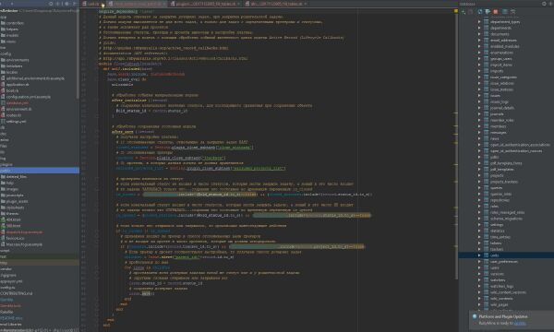The width and height of the screenshot is (554, 332).
Task: Close the fourth editor tab
Action: tap(306, 4)
